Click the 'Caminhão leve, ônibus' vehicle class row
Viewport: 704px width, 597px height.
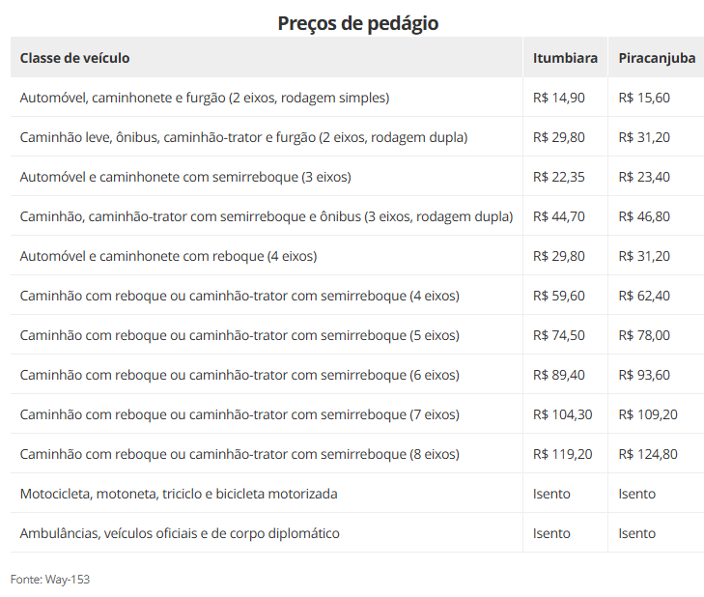click(x=243, y=137)
